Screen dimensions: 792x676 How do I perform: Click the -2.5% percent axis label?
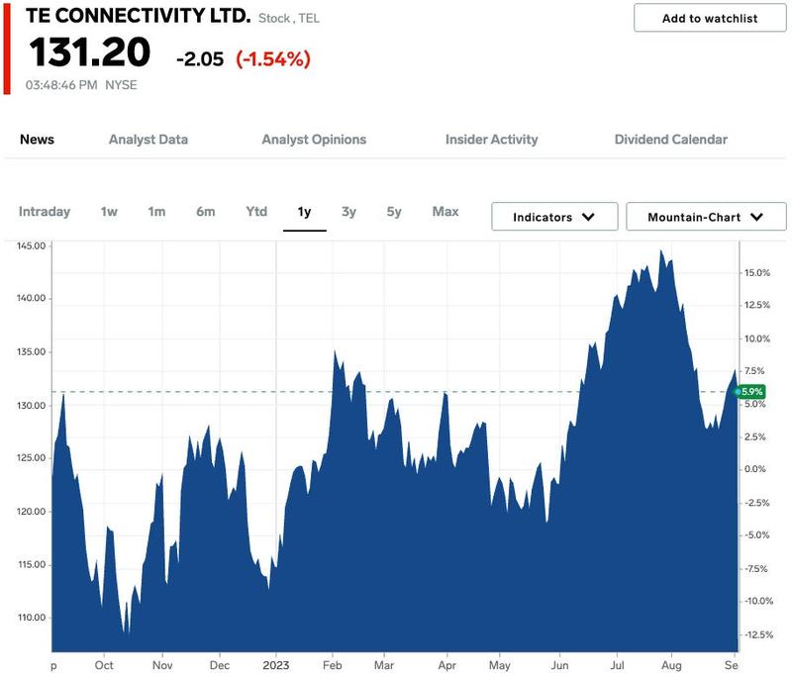point(757,503)
